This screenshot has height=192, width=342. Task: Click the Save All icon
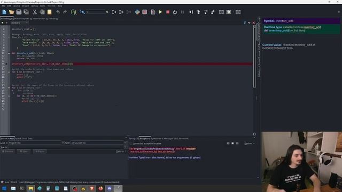pos(26,12)
